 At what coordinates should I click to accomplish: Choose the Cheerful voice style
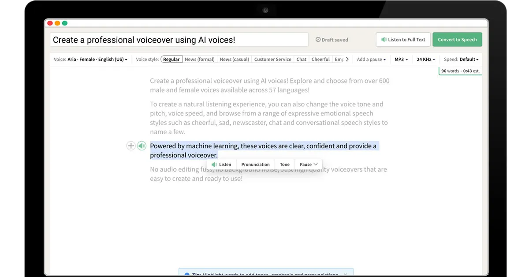coord(320,59)
